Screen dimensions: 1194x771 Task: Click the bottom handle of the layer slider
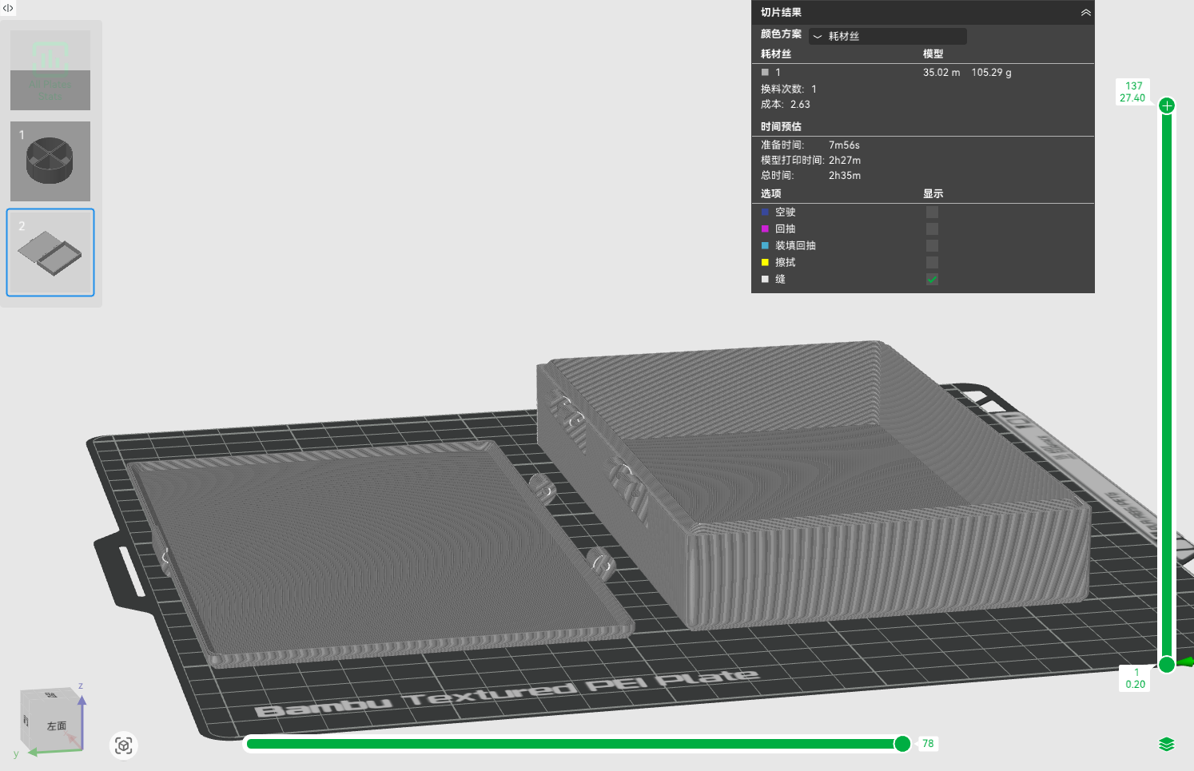tap(1167, 664)
